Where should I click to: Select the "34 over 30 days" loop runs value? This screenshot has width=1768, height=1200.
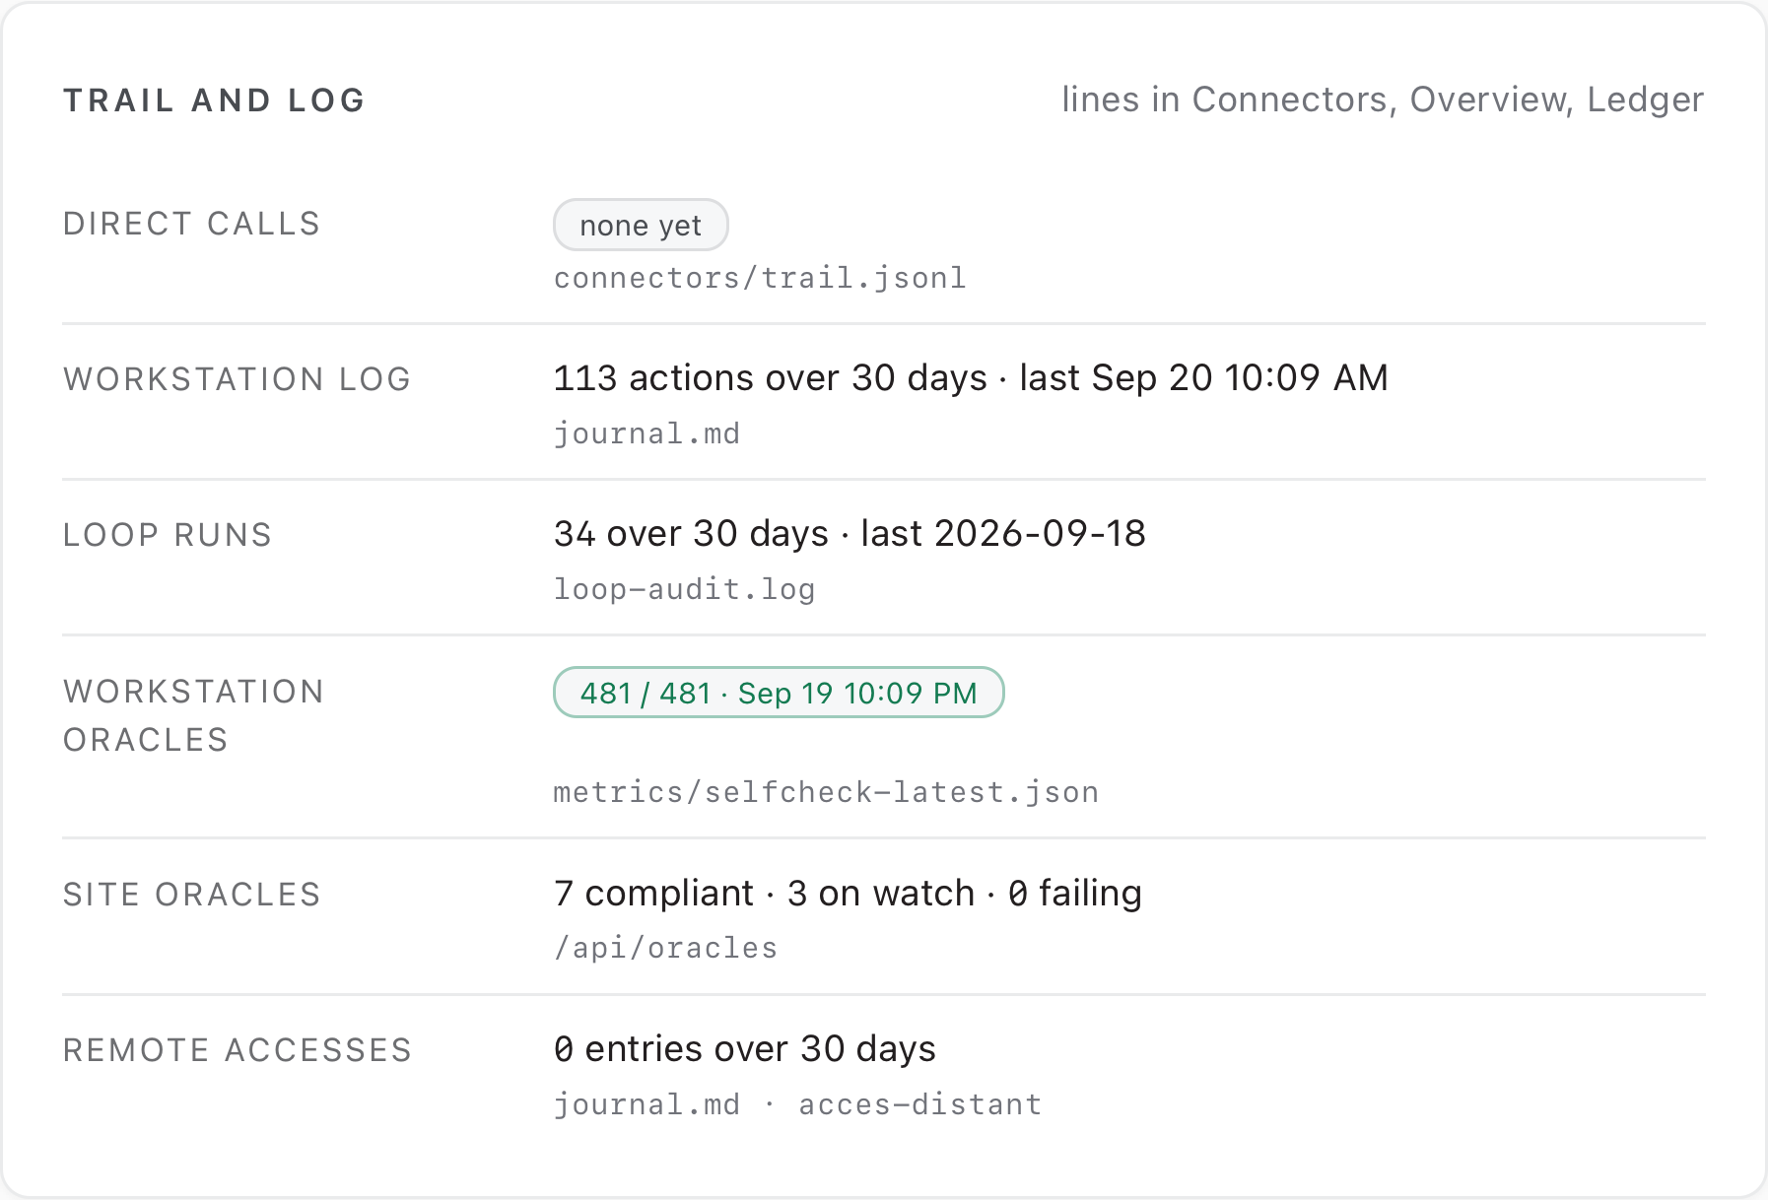pos(691,534)
